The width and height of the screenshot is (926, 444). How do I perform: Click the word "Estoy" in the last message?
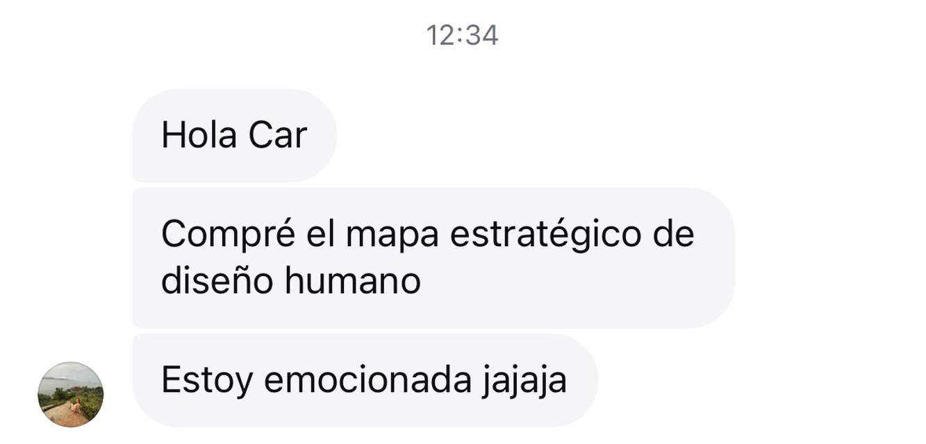click(x=207, y=381)
